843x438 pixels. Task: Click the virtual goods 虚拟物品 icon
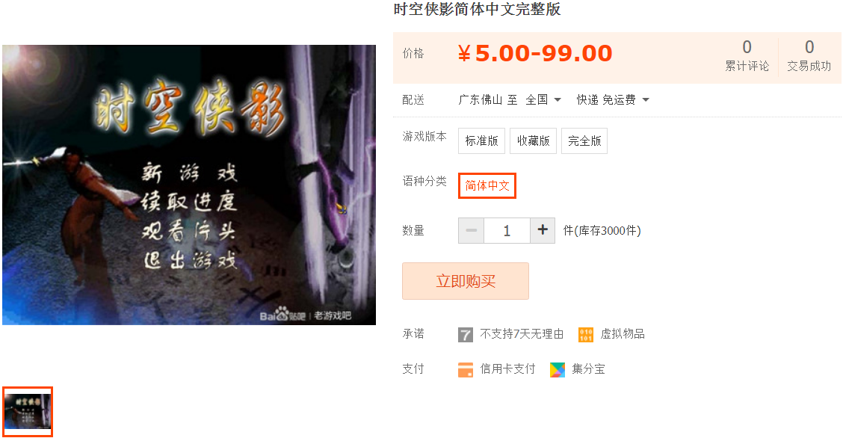click(585, 335)
